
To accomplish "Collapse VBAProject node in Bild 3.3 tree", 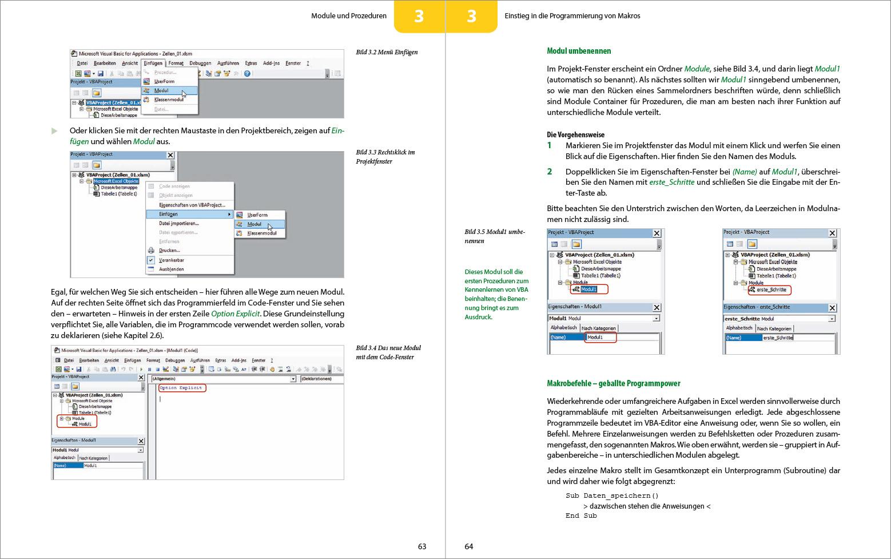I will pos(74,175).
